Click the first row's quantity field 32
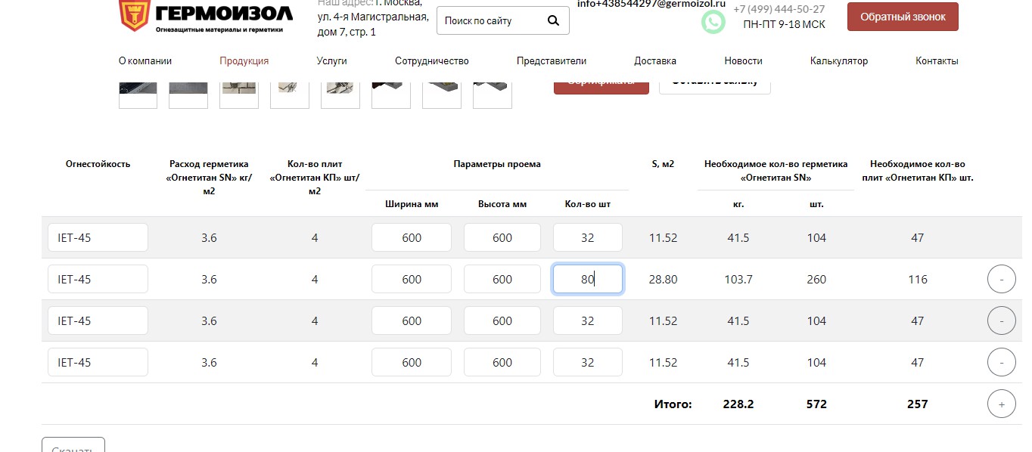 (588, 237)
